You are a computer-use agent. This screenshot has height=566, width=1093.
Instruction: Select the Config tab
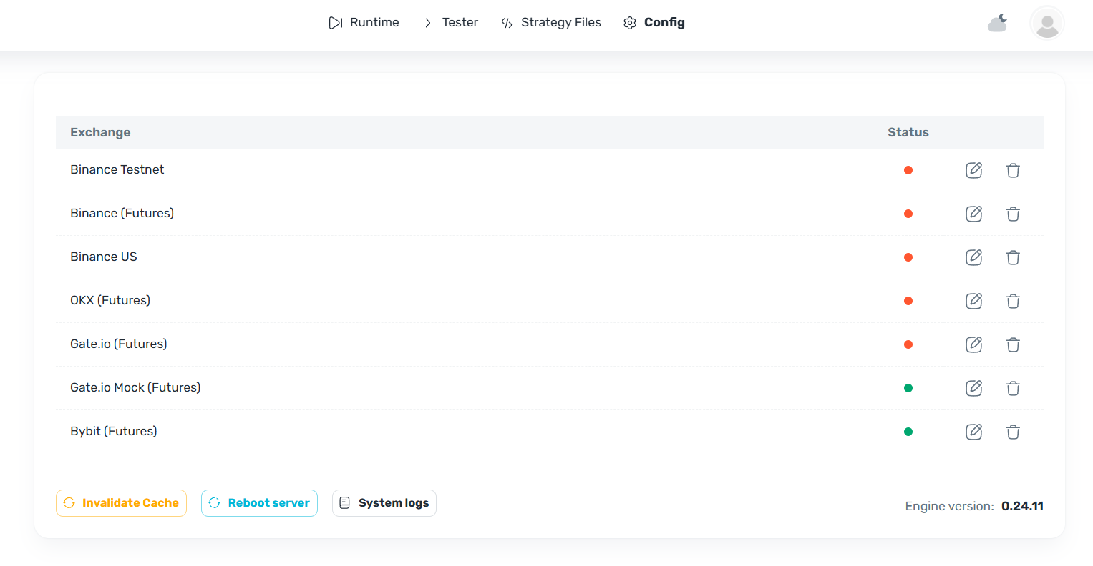[x=654, y=23]
